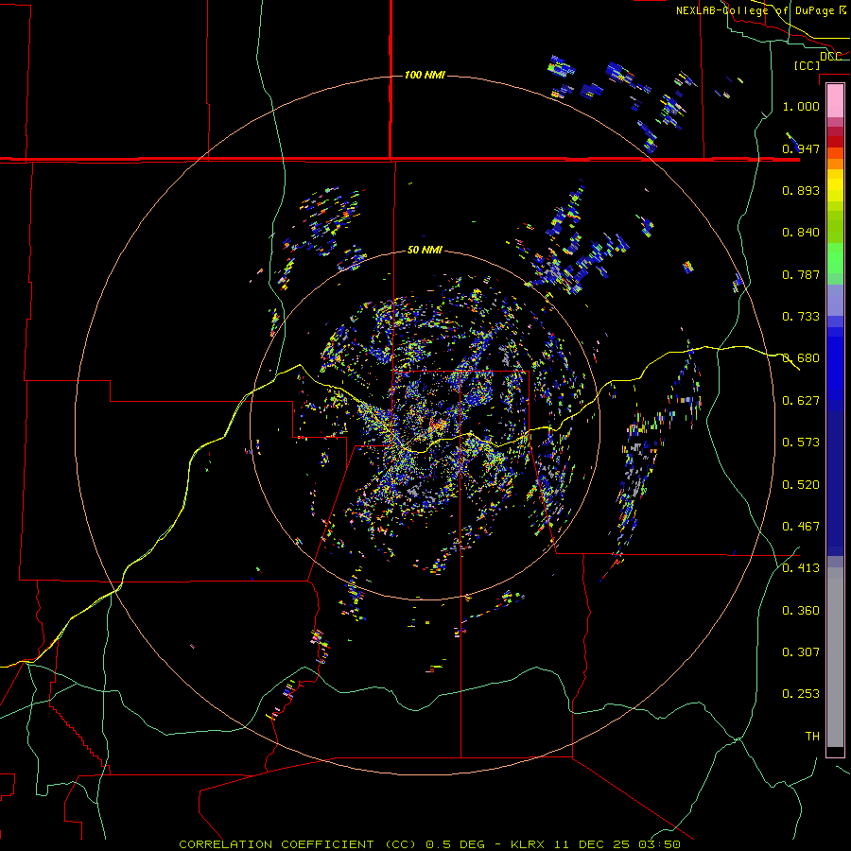This screenshot has width=851, height=851.
Task: Select the 0.893 scale value
Action: (801, 190)
